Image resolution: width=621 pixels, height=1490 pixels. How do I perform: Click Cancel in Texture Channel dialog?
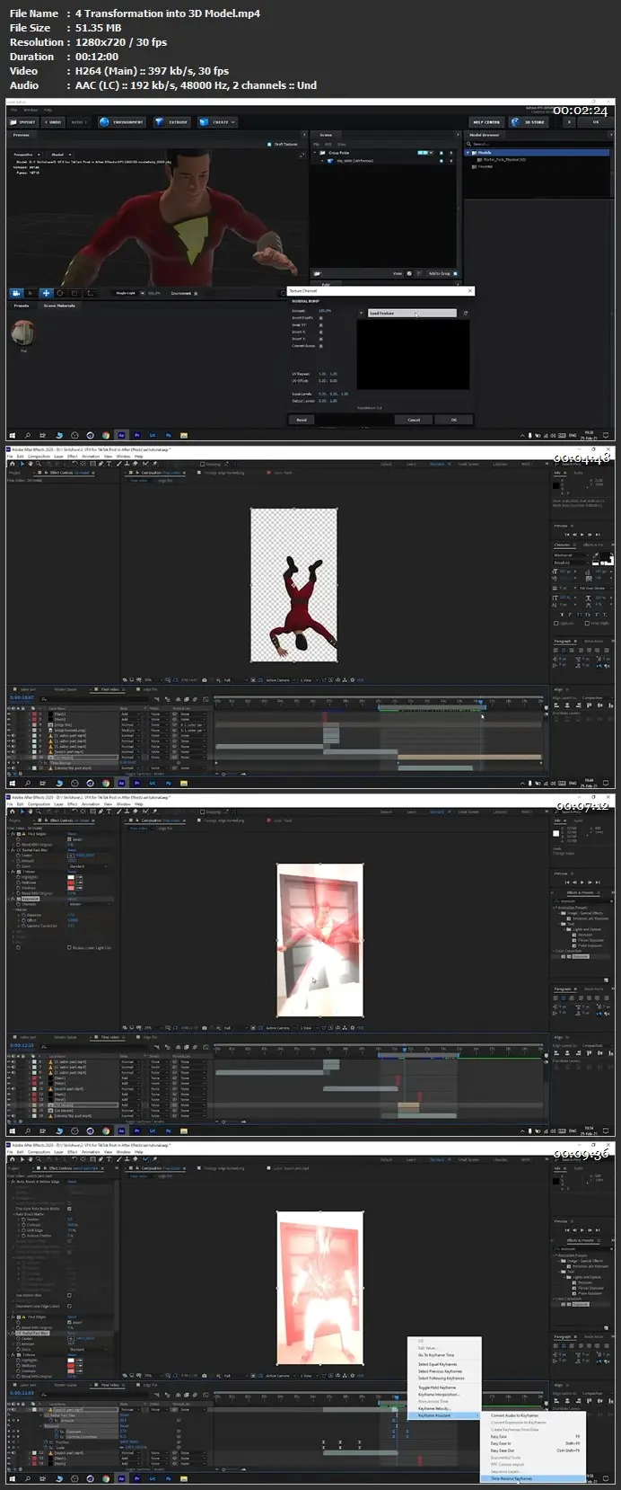414,420
